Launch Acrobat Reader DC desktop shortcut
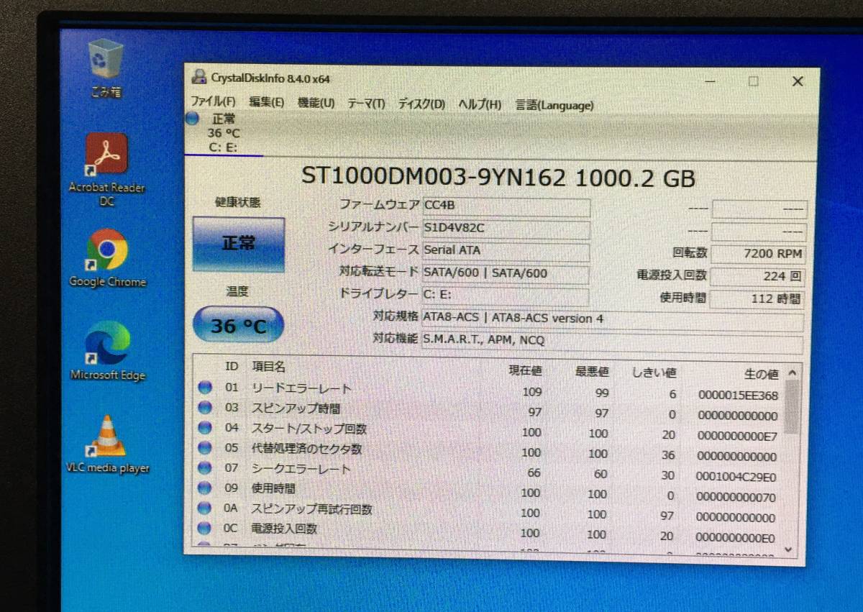This screenshot has height=612, width=863. point(106,170)
